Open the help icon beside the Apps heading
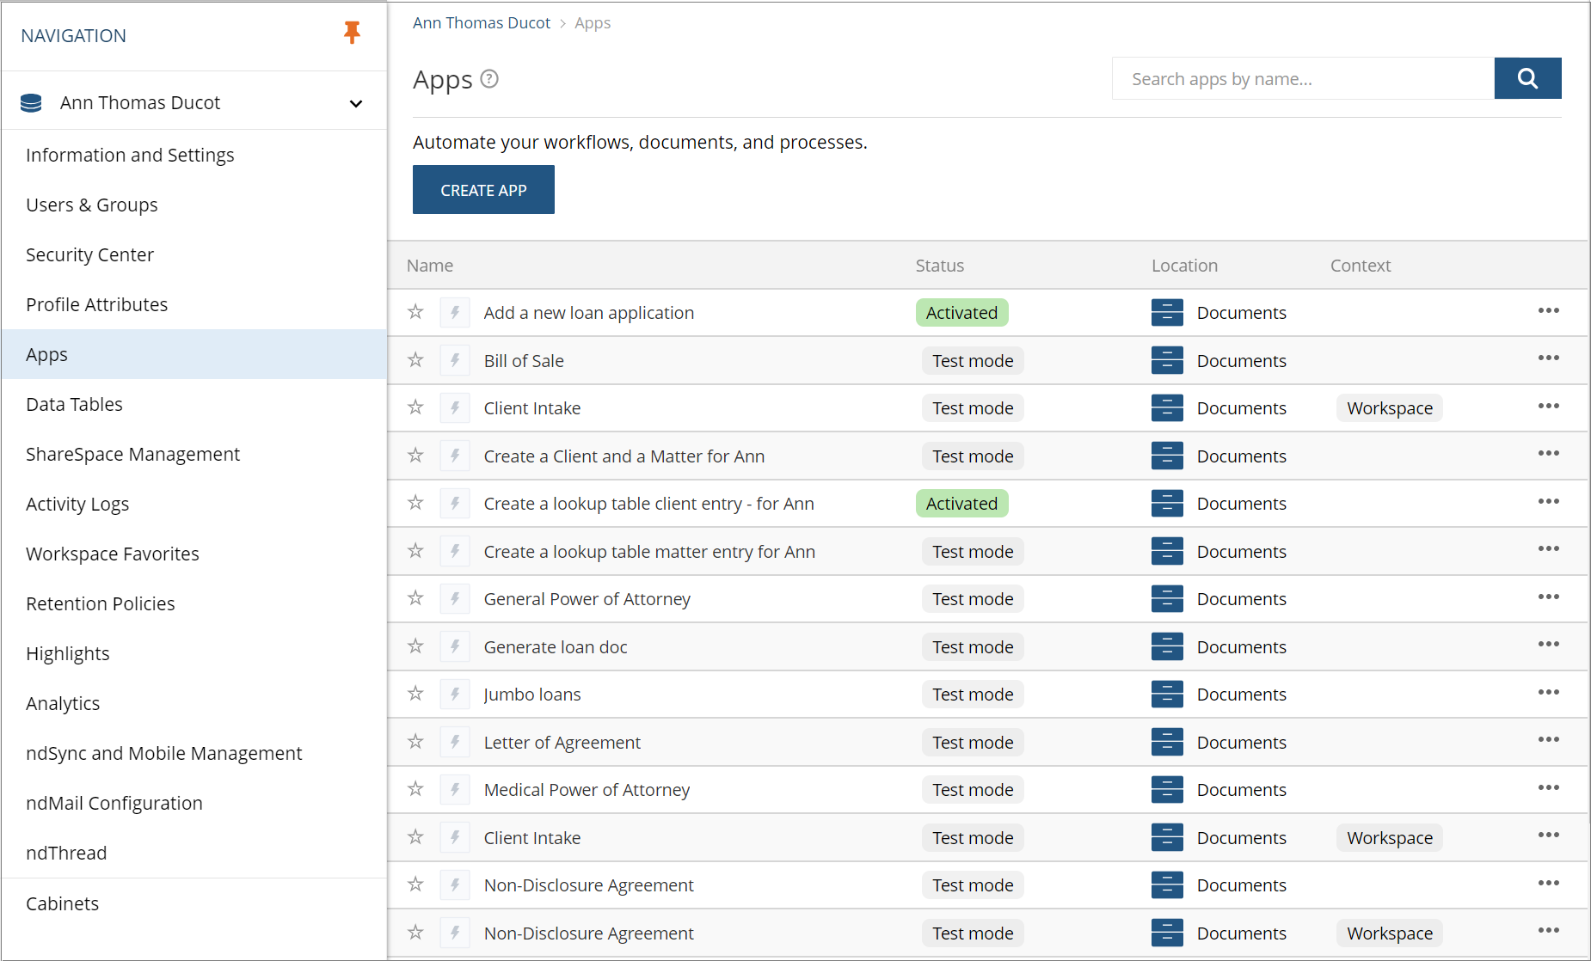Viewport: 1591px width, 961px height. (489, 78)
